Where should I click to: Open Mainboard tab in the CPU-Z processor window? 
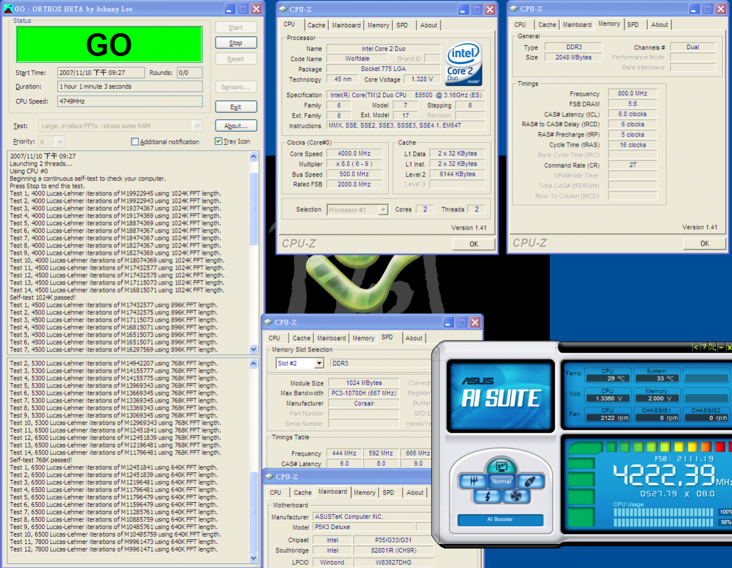click(347, 25)
